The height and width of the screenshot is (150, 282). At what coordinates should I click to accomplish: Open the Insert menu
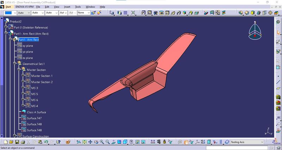pos(67,7)
